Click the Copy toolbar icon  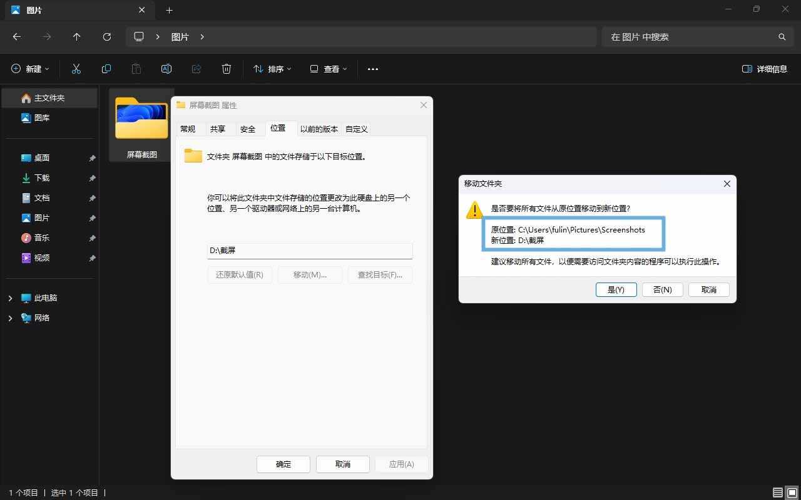[x=106, y=69]
